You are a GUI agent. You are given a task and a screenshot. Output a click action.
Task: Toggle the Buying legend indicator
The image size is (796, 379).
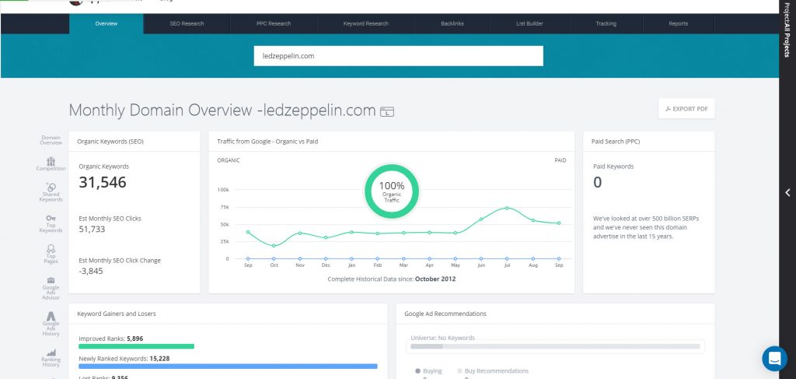click(x=419, y=371)
